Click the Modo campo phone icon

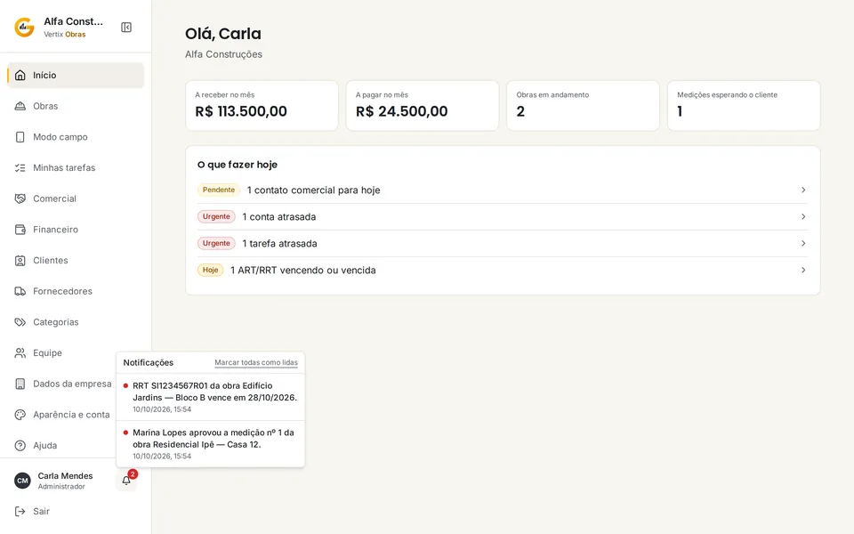(x=20, y=137)
